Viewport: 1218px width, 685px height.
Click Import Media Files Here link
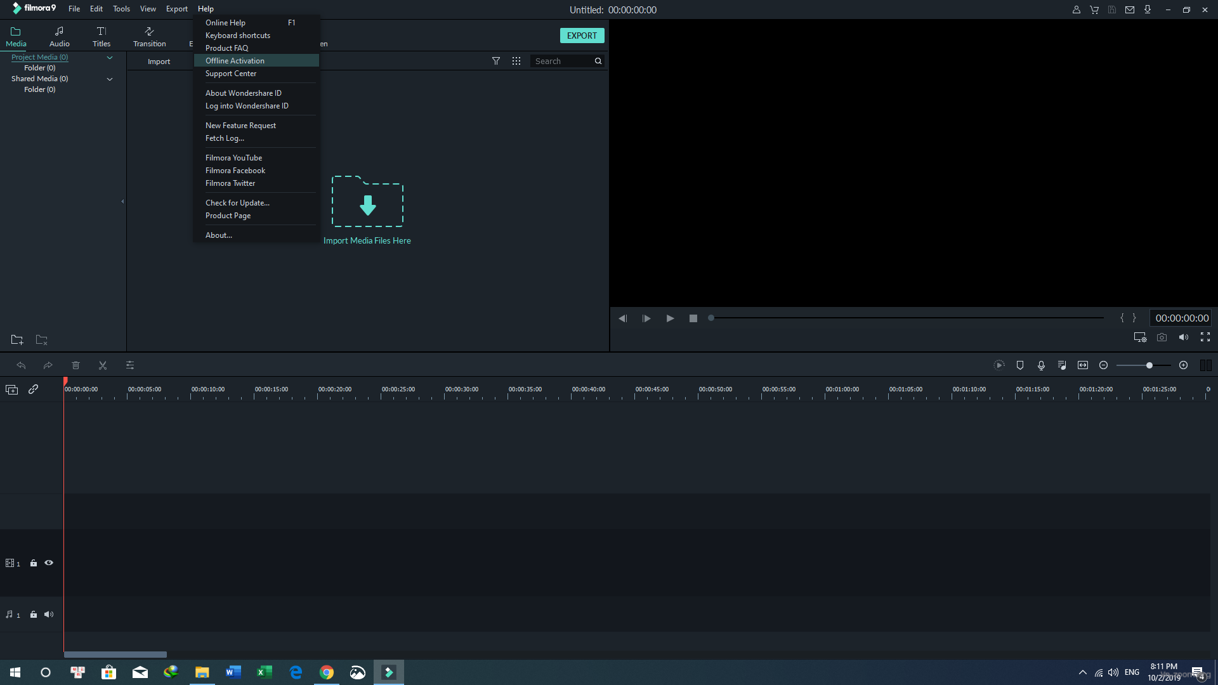click(x=367, y=240)
